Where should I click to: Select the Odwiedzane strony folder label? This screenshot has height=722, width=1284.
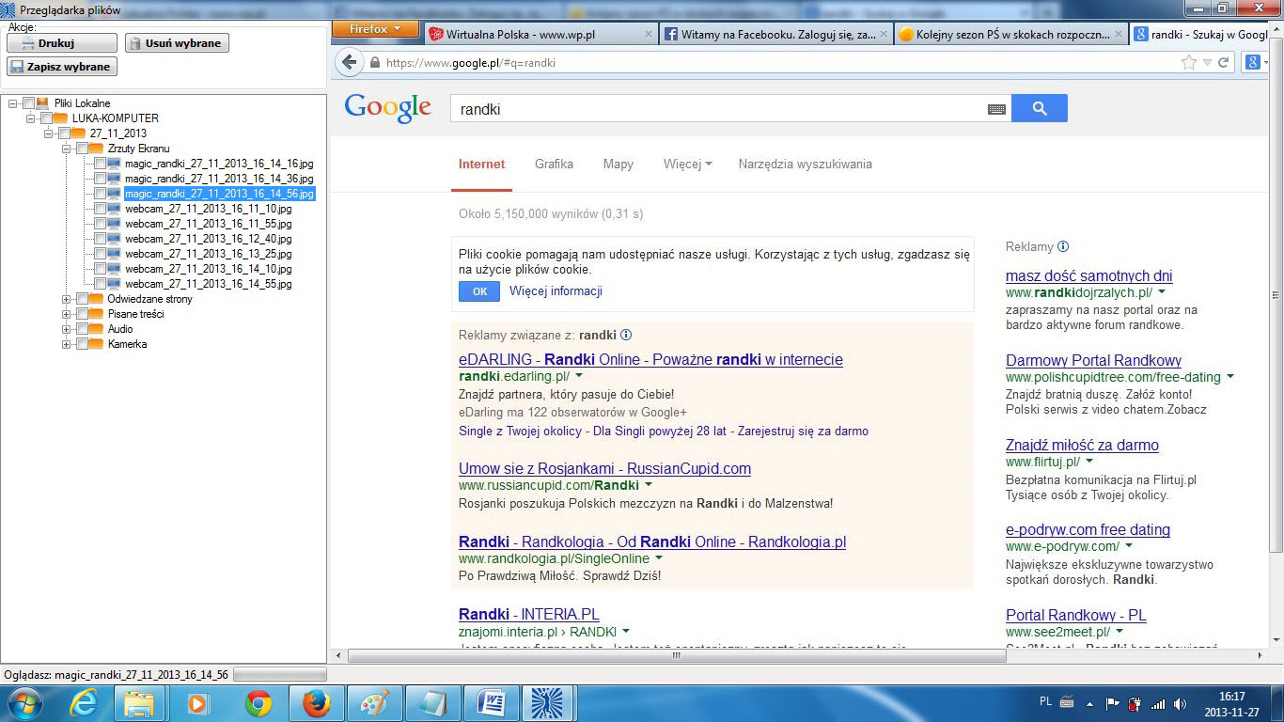coord(149,299)
